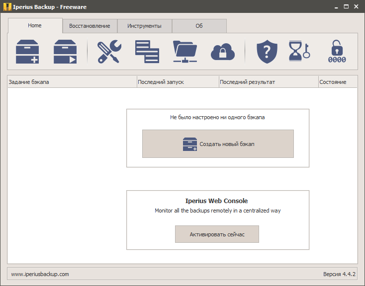Viewport: 365px width, 286px height.
Task: Open the Инструменты tab
Action: pos(144,26)
